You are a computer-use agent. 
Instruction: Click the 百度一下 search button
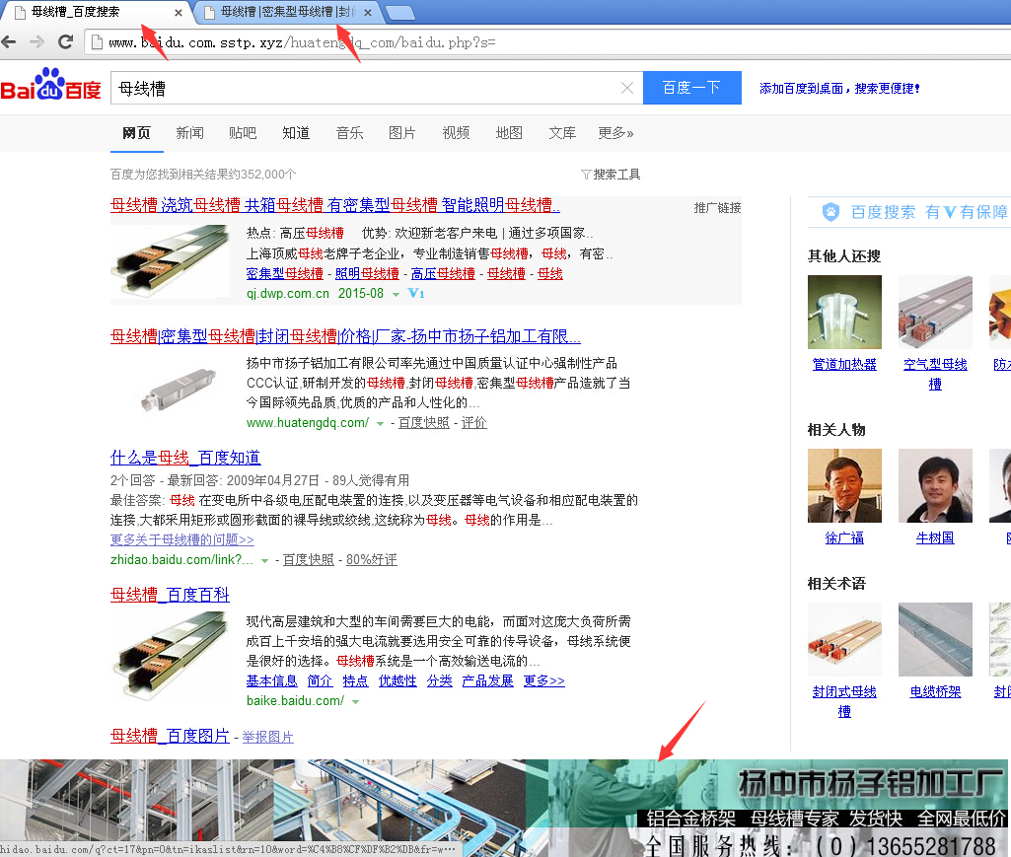point(691,88)
